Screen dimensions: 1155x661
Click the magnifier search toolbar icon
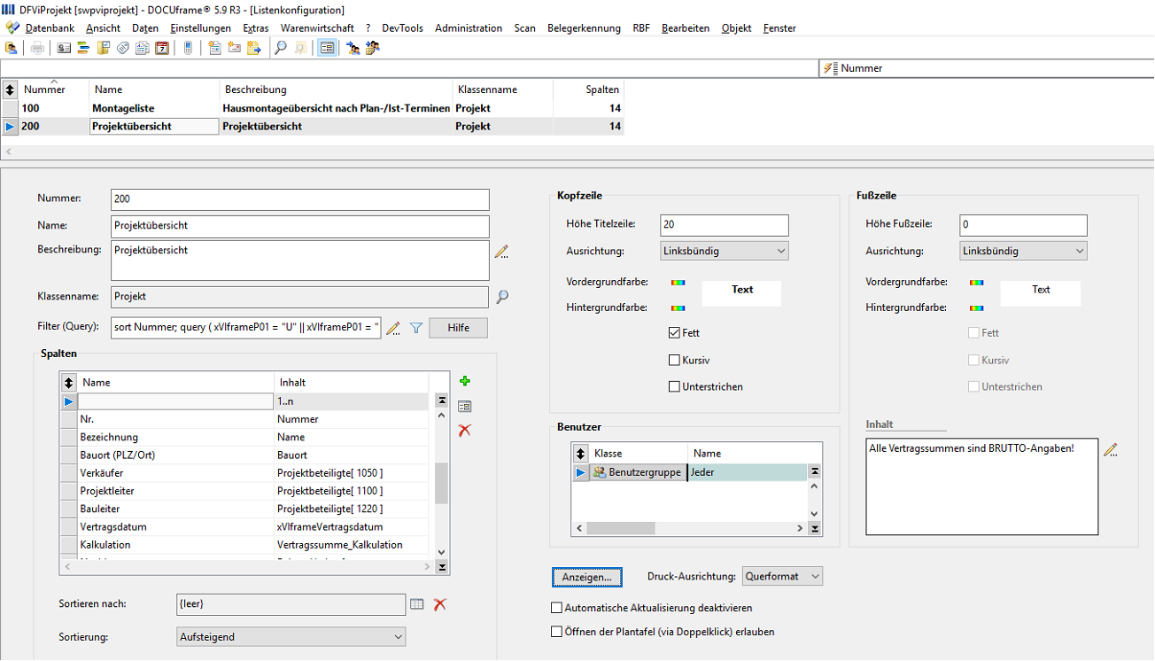(x=281, y=48)
